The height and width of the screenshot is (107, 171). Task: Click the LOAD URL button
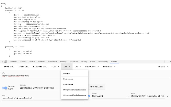tap(9, 66)
